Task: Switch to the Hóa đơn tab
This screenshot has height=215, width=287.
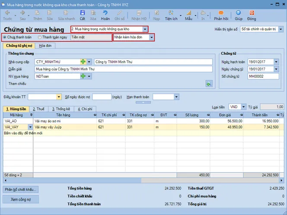Action: 45,45
